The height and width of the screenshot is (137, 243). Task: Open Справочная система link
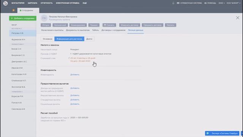[189, 3]
